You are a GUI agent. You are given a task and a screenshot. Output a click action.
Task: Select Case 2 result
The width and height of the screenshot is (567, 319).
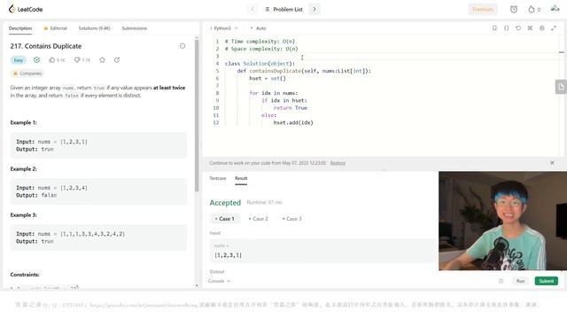tap(258, 219)
